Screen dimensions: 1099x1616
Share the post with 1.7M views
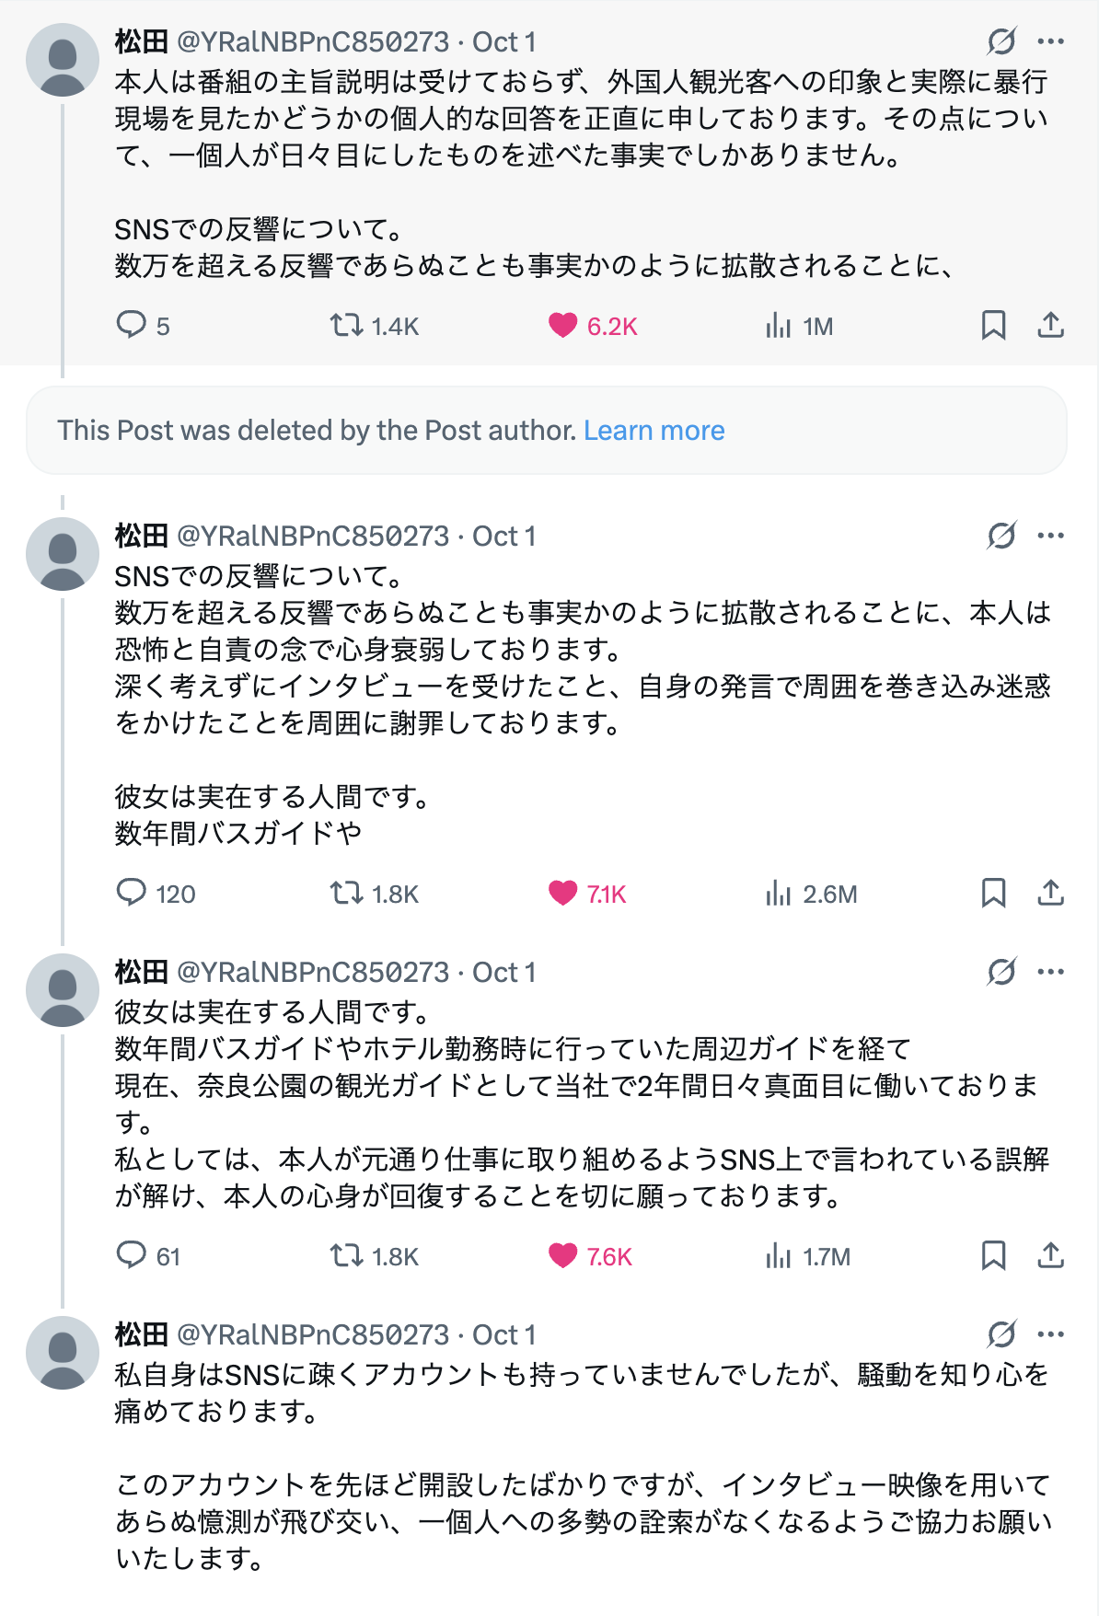(1050, 1255)
